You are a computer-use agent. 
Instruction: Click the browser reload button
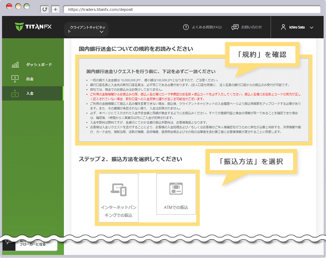pyautogui.click(x=44, y=10)
